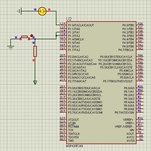Click the U2 component reference label
This screenshot has height=151, width=151.
tap(69, 19)
